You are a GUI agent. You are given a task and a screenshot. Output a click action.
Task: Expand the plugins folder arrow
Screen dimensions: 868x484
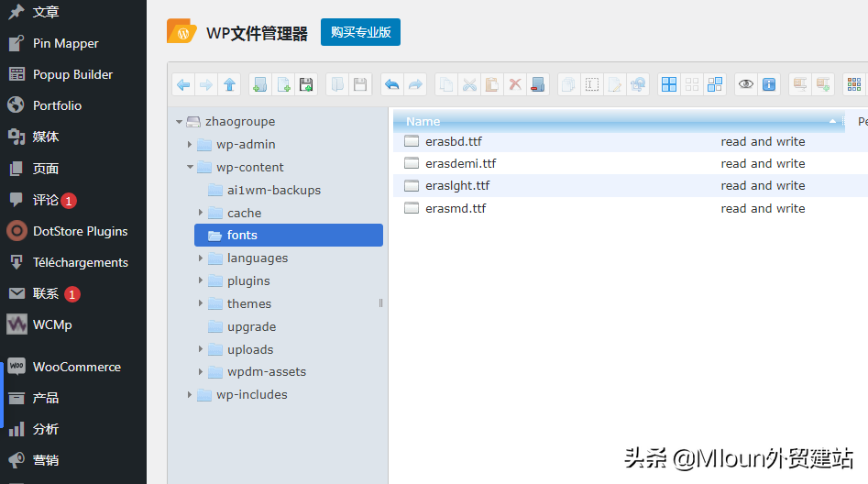click(201, 280)
